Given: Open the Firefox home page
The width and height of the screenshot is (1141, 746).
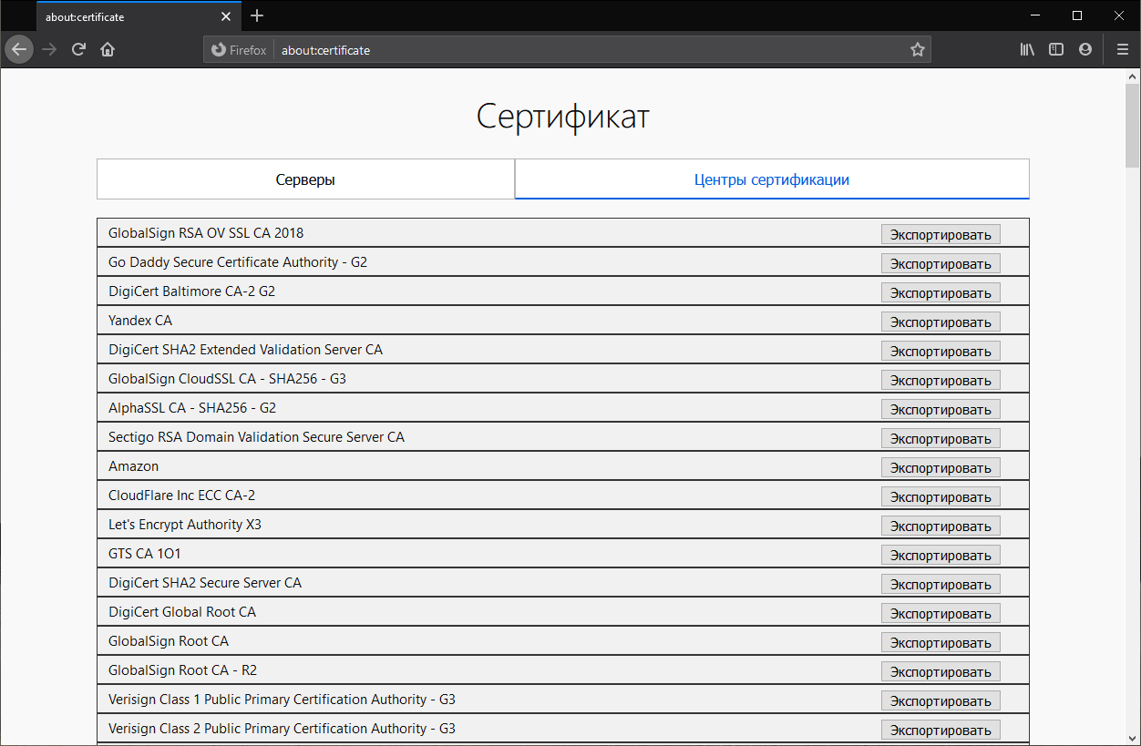Looking at the screenshot, I should (108, 49).
